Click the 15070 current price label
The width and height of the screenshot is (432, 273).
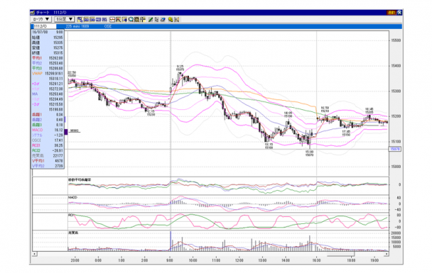395,149
